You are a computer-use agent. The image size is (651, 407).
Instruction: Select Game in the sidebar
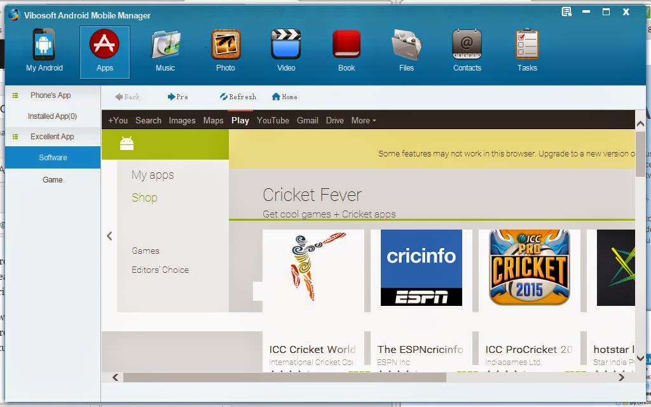(52, 180)
